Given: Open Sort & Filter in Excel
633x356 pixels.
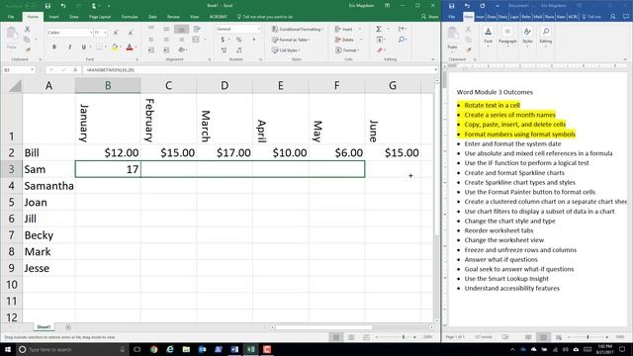Looking at the screenshot, I should pyautogui.click(x=402, y=29).
